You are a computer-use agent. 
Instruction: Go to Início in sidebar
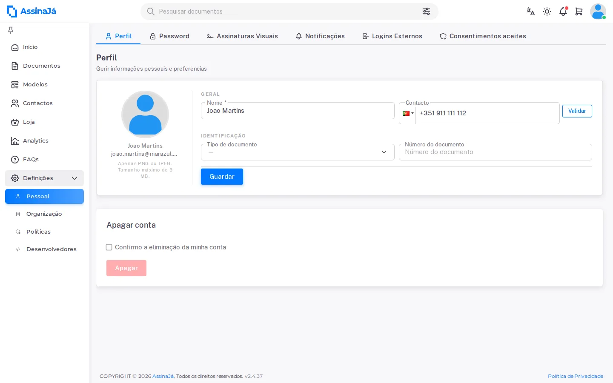[44, 47]
